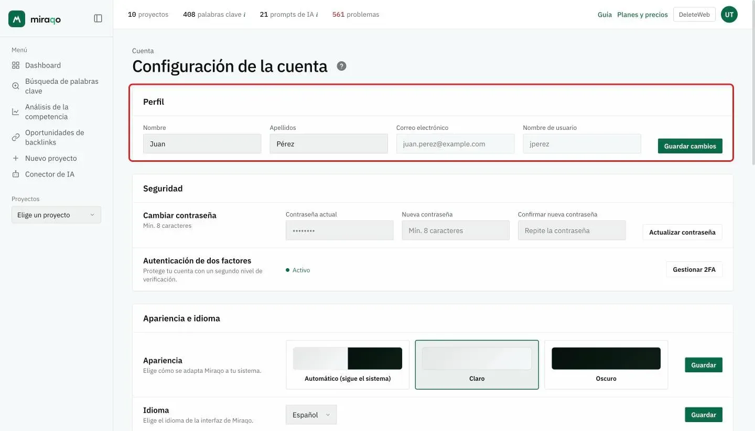Click the keyword search magnifier icon

tap(16, 86)
